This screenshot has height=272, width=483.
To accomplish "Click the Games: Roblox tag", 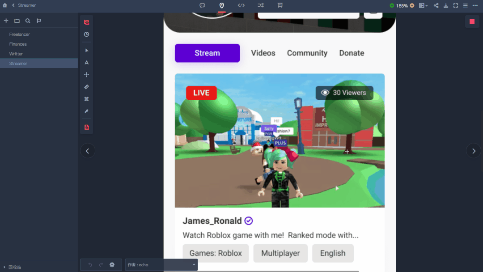I will 216,253.
